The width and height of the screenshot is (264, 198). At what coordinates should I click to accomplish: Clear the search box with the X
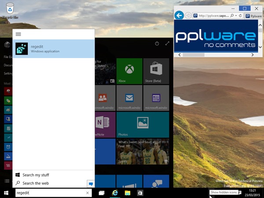pyautogui.click(x=88, y=193)
